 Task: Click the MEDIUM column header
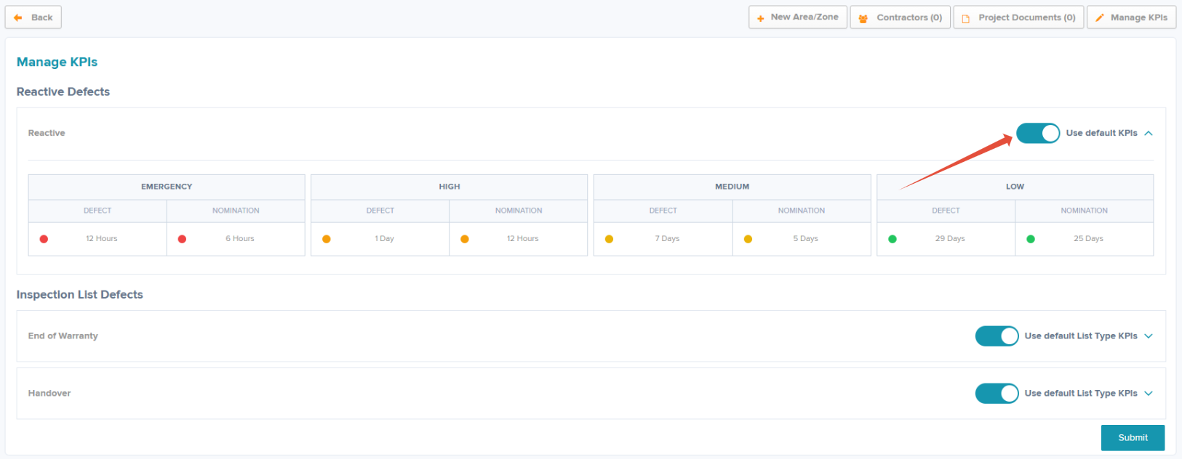tap(732, 187)
